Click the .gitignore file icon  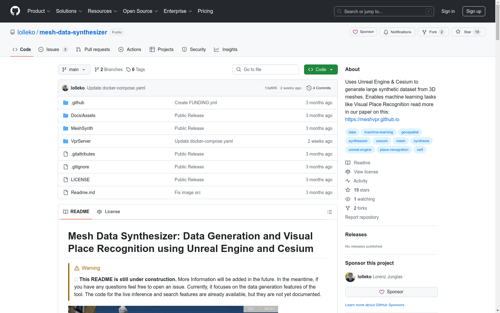click(66, 167)
